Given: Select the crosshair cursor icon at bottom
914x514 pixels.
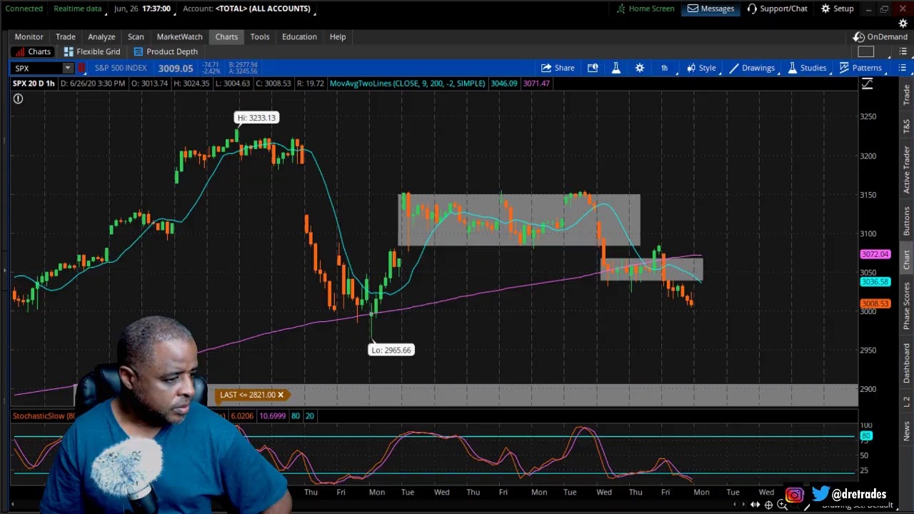Looking at the screenshot, I should [769, 505].
